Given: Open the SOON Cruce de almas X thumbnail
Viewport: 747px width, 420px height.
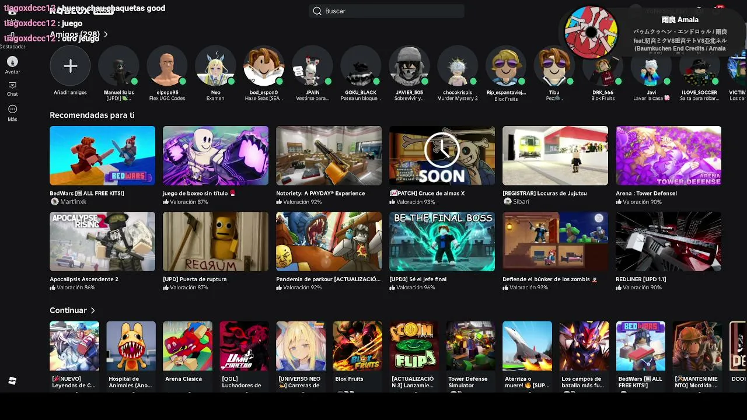Looking at the screenshot, I should (442, 156).
